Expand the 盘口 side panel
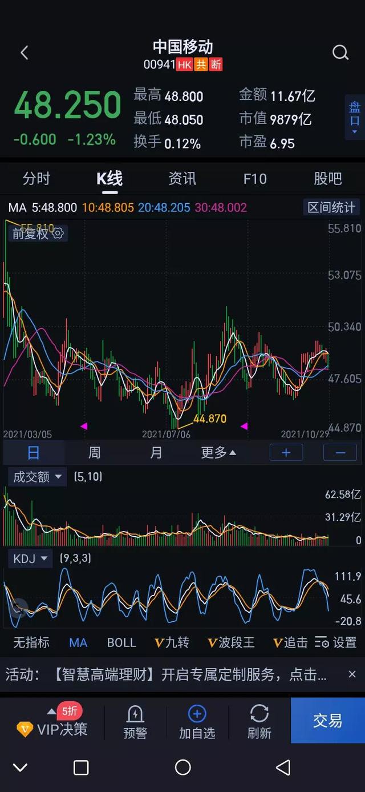The width and height of the screenshot is (365, 792). click(x=355, y=118)
